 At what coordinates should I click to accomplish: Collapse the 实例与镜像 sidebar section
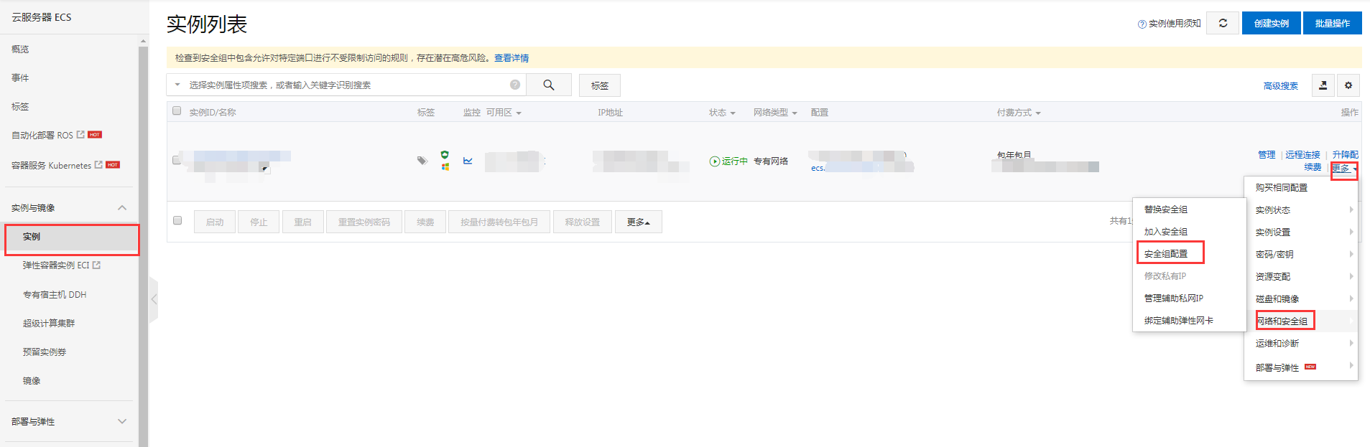121,208
